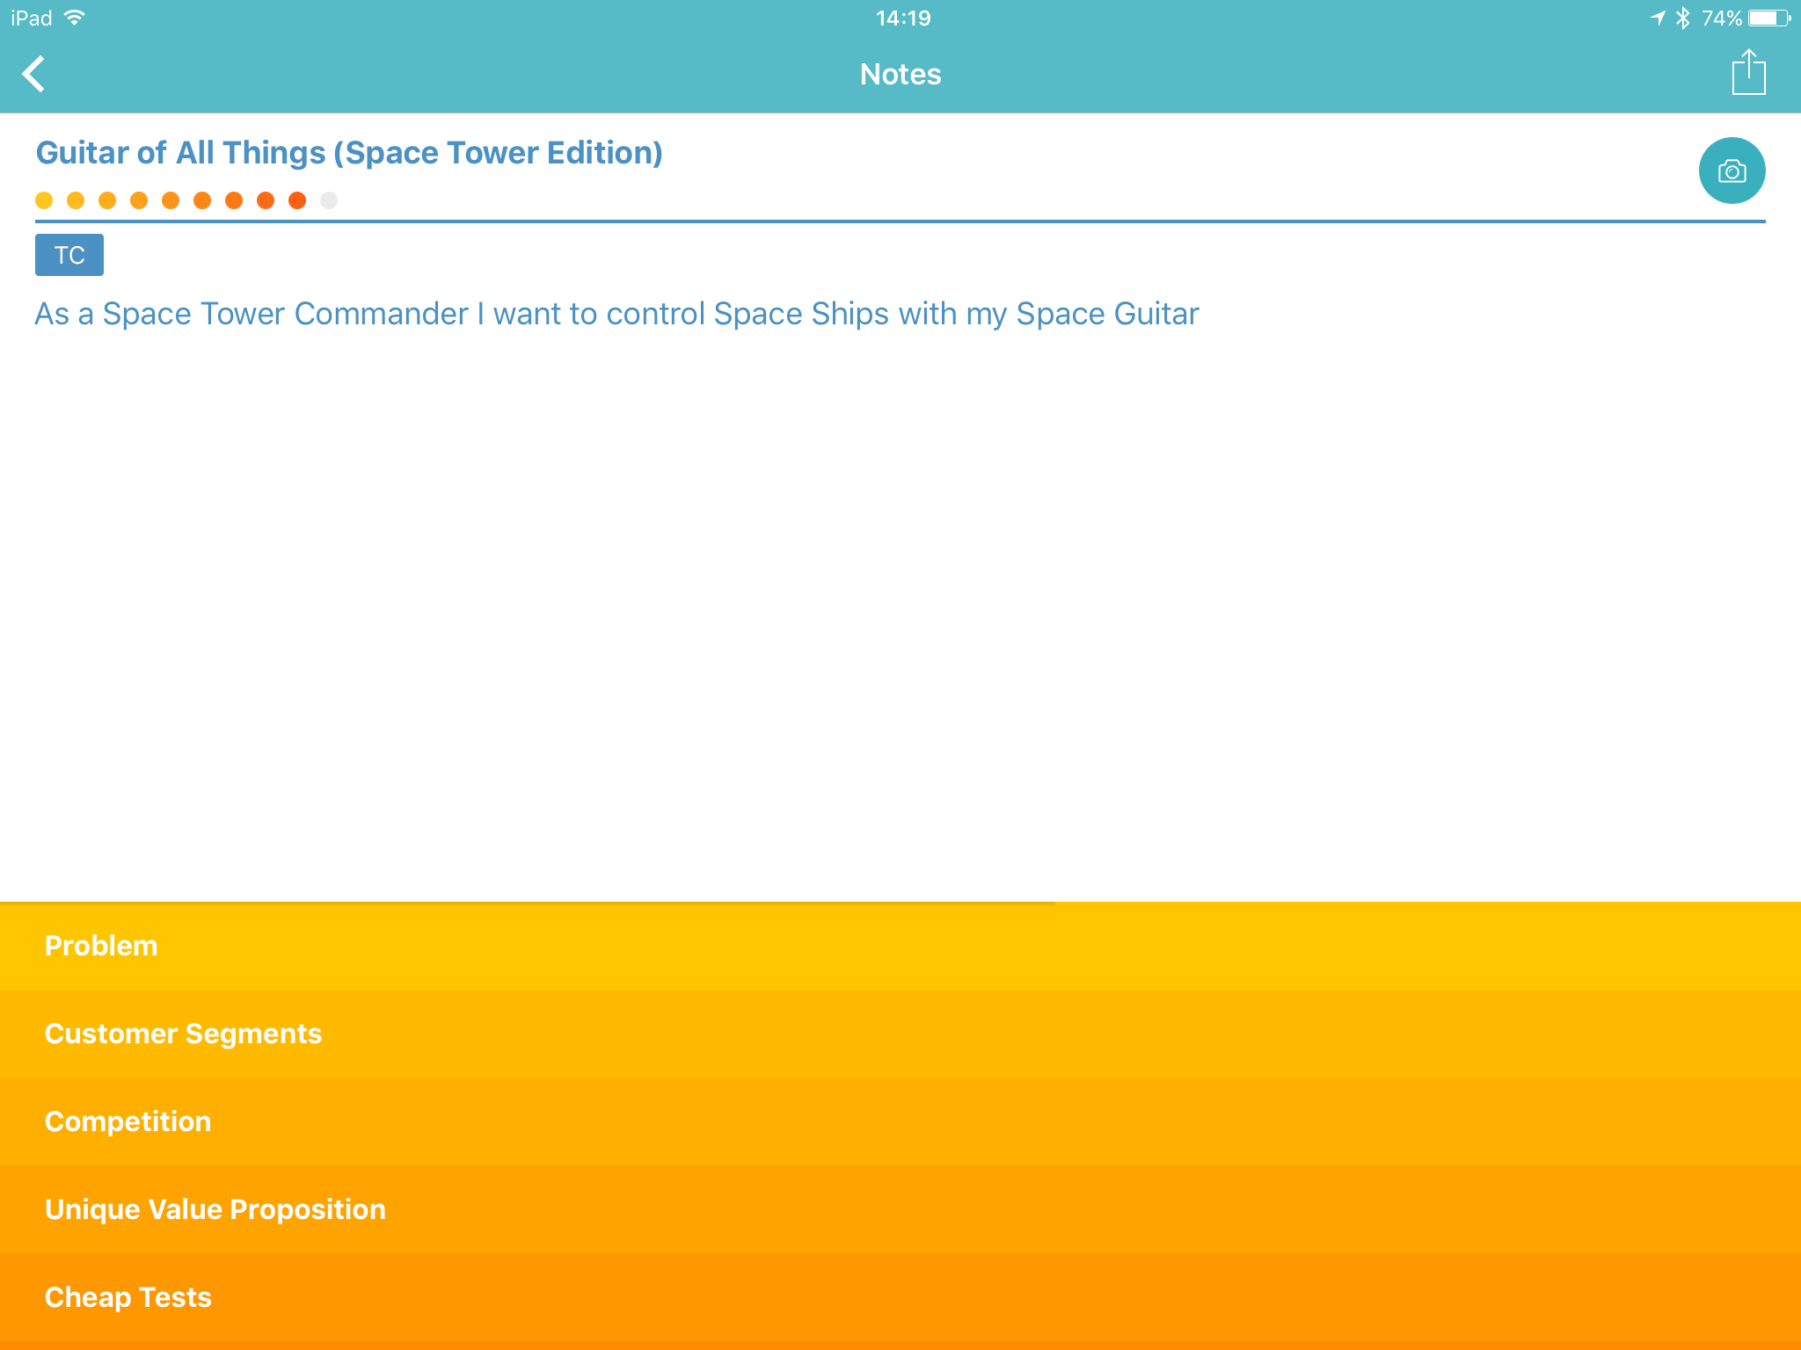This screenshot has height=1350, width=1801.
Task: Set rating to ninth red-orange dot
Action: click(x=297, y=200)
